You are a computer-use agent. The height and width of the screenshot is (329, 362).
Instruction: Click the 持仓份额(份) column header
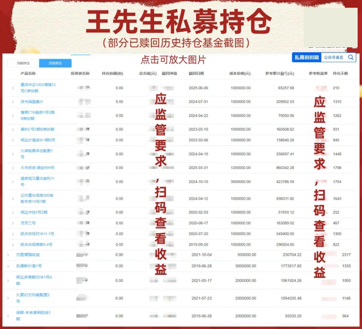point(112,74)
